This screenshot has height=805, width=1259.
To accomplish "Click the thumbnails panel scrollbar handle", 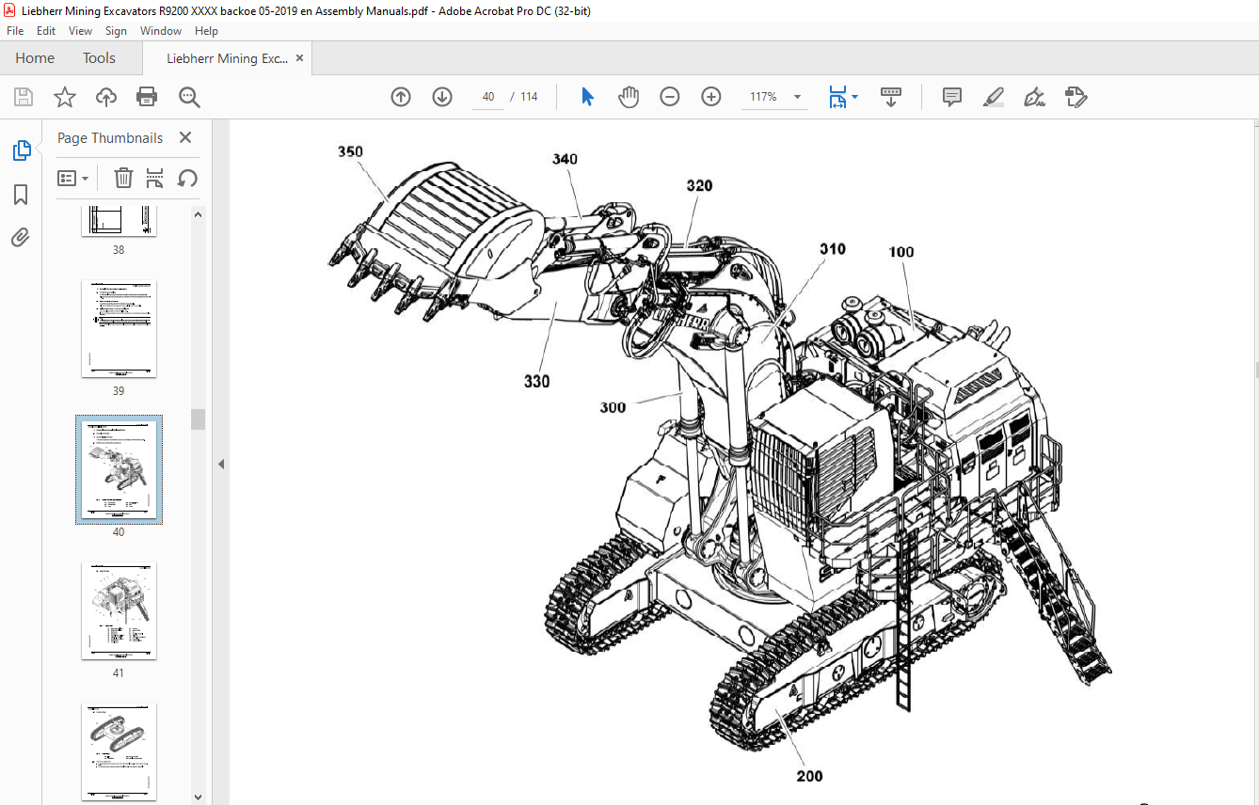I will click(x=198, y=419).
